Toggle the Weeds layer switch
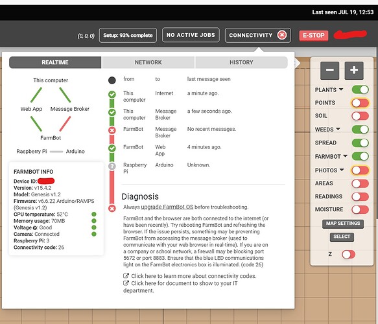The height and width of the screenshot is (324, 378). coord(360,130)
